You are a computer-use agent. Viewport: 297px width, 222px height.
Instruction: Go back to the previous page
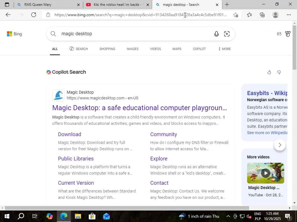[8, 15]
